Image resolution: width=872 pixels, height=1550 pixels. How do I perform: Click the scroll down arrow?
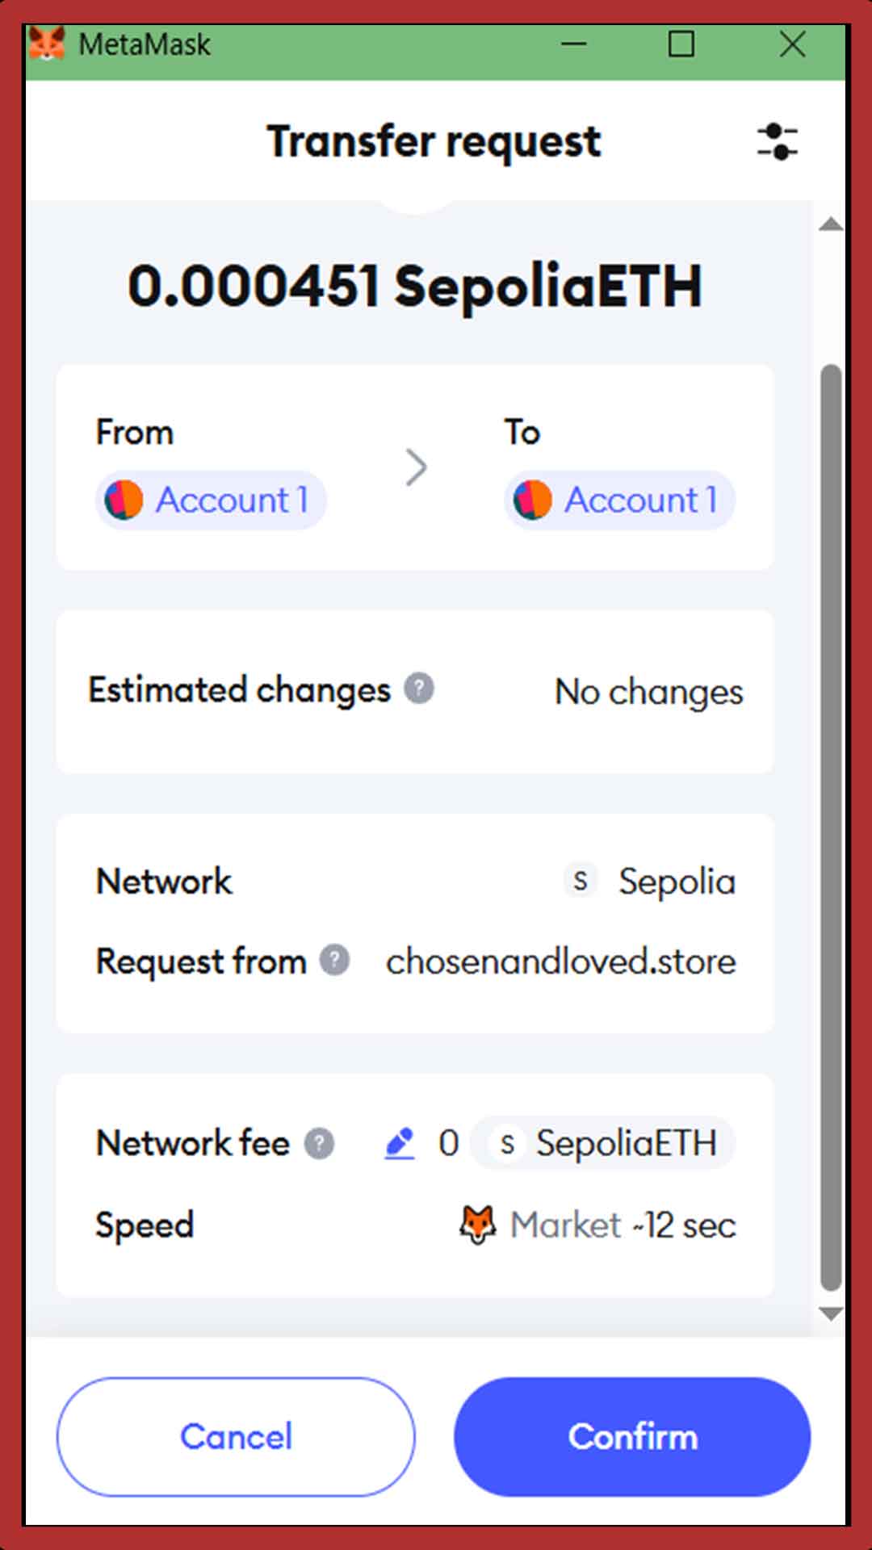pos(831,1313)
